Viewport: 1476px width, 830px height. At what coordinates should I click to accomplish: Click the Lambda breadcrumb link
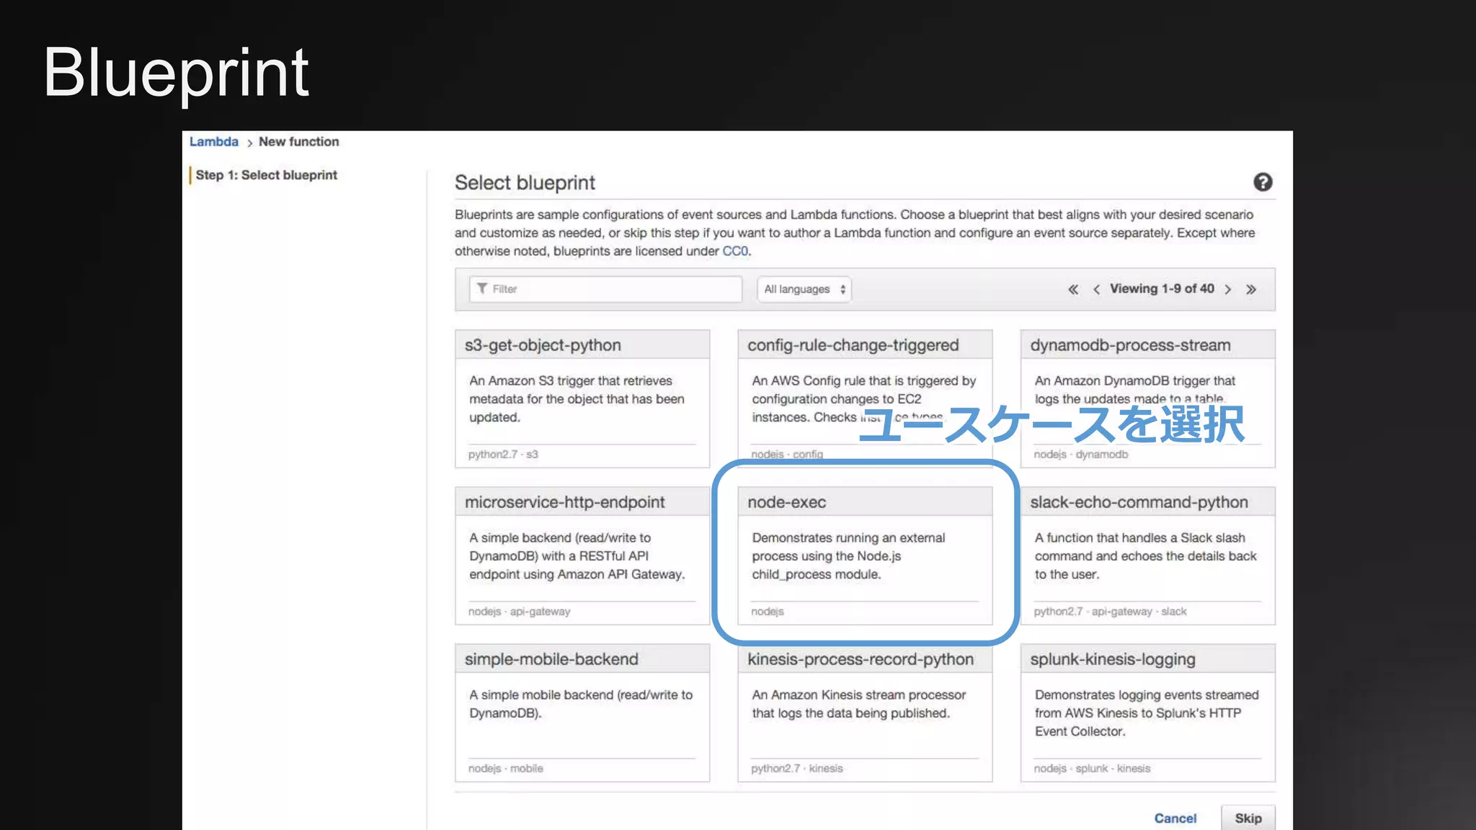(213, 142)
